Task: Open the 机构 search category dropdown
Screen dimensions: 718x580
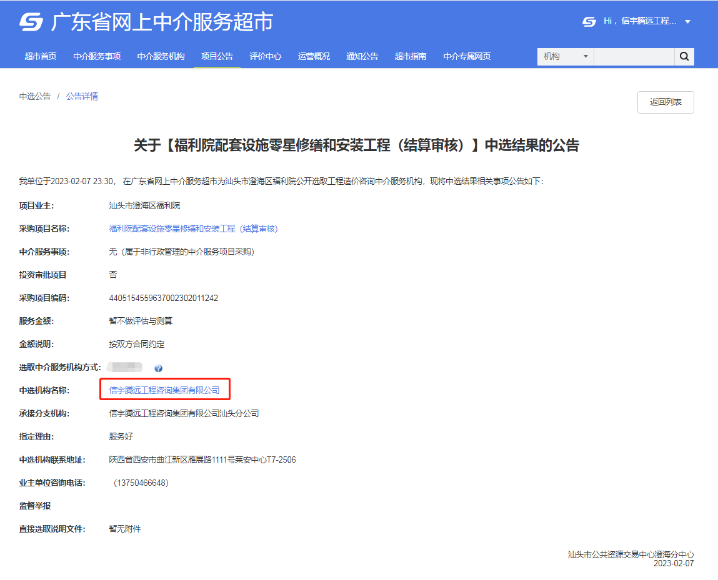Action: click(x=565, y=56)
